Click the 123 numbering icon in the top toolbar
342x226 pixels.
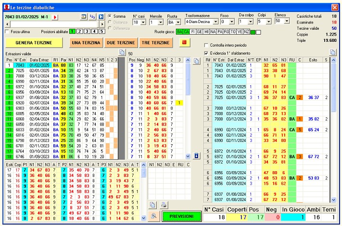tap(92, 17)
